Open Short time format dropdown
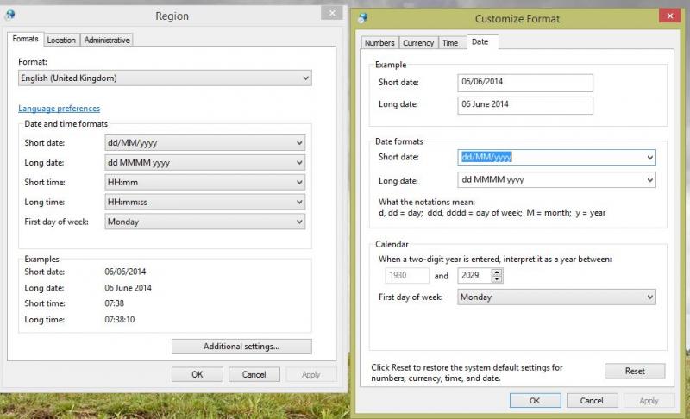The height and width of the screenshot is (419, 690). 298,183
